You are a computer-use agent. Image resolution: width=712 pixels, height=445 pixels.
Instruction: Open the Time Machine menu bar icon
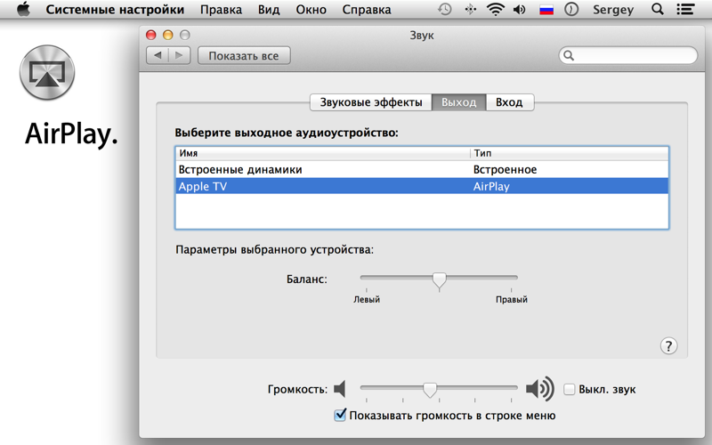pyautogui.click(x=444, y=9)
